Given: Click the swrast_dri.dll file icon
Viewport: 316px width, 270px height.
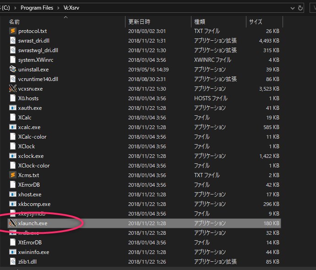Looking at the screenshot, I should pos(13,41).
